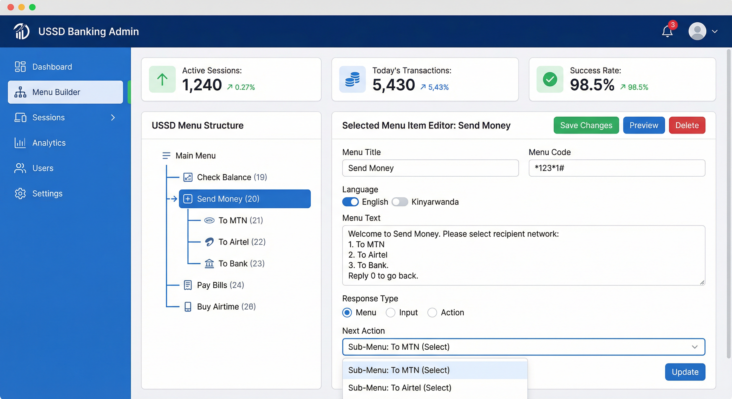Click the Pay Bills receipt icon
Image resolution: width=732 pixels, height=399 pixels.
tap(187, 285)
